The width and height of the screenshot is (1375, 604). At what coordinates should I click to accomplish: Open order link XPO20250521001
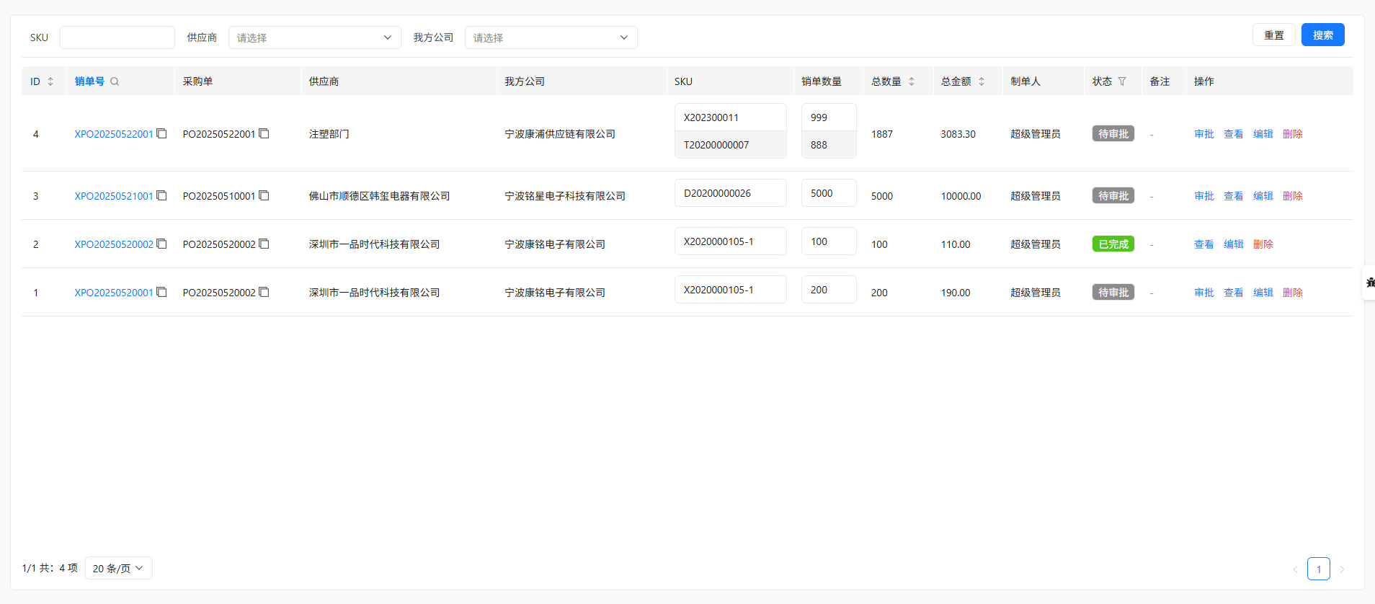point(114,196)
